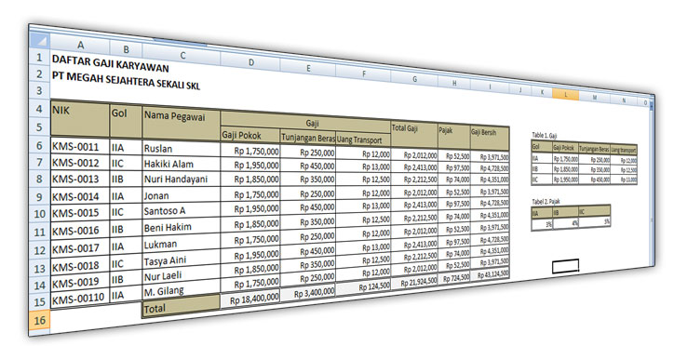Select column D header
The height and width of the screenshot is (346, 674).
click(x=250, y=62)
